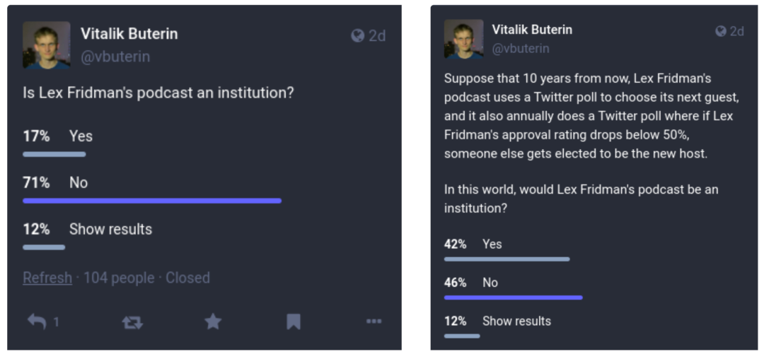Click the @vbuterin handle in left post
Screen dimensions: 764x354
(x=115, y=57)
